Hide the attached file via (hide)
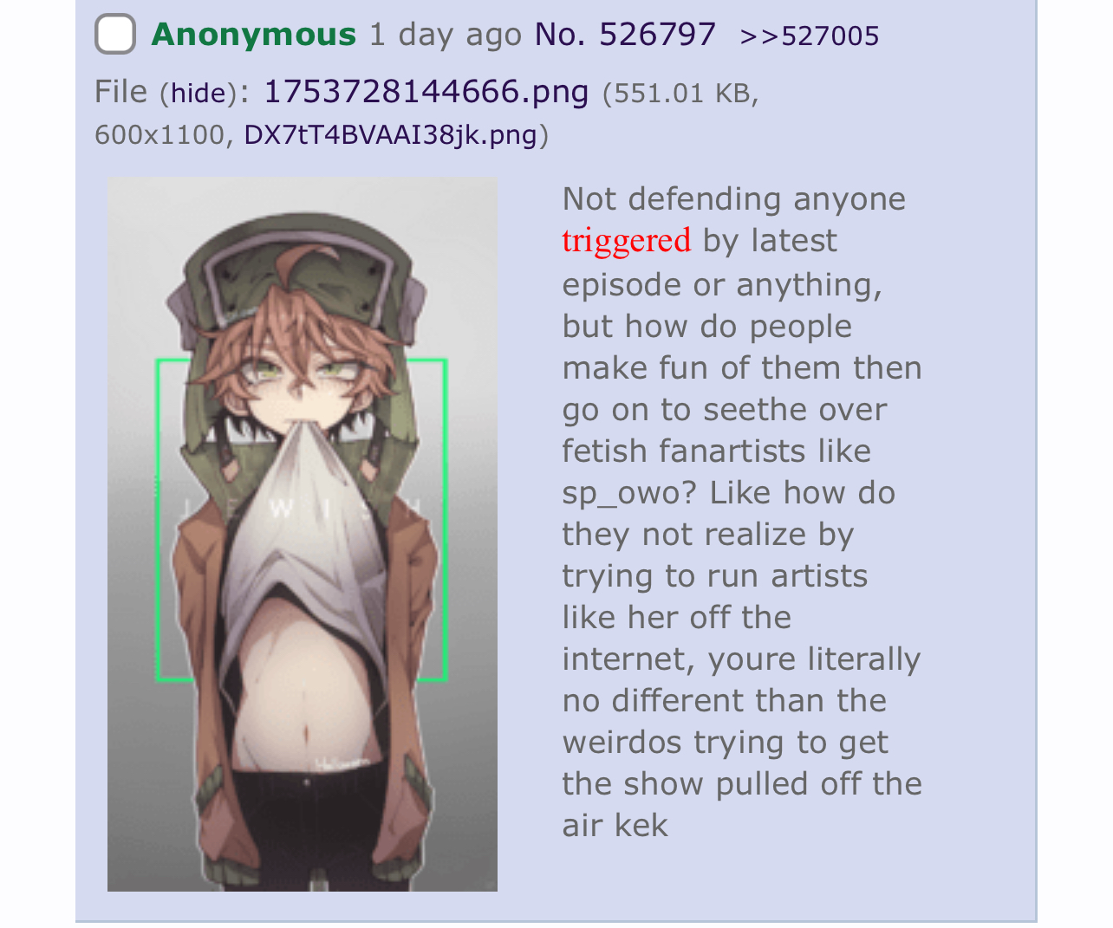 [x=199, y=93]
